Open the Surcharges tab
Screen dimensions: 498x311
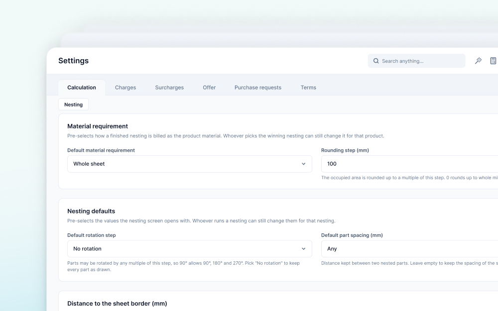[169, 88]
